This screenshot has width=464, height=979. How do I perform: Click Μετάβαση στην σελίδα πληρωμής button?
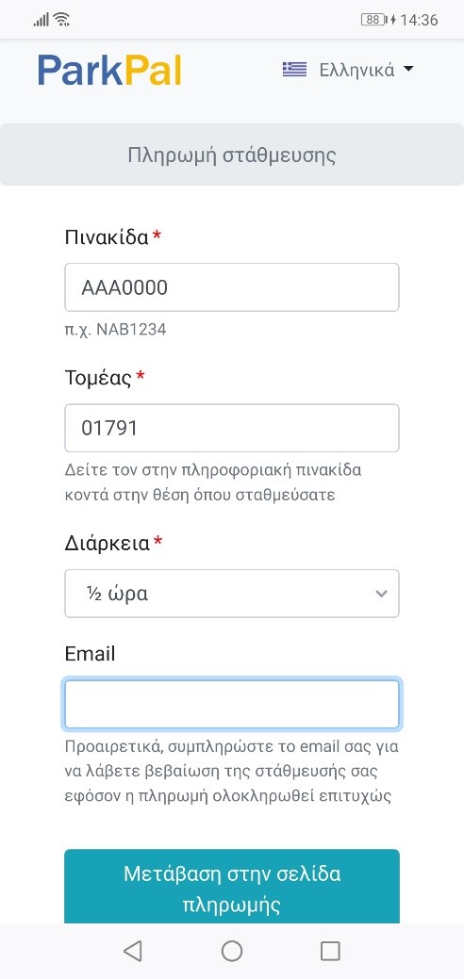point(232,887)
